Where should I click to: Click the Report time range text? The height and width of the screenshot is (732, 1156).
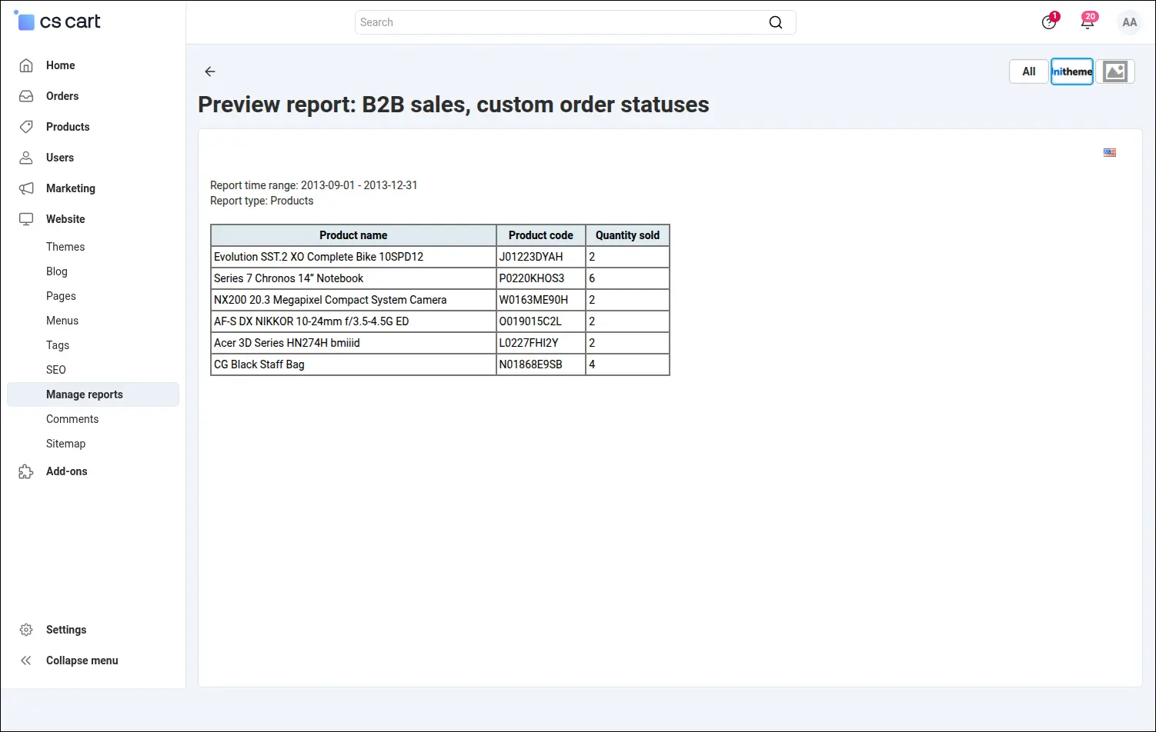tap(314, 185)
